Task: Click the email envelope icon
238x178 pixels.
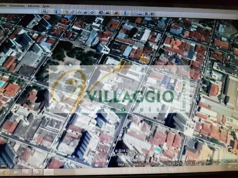Action: click(134, 13)
